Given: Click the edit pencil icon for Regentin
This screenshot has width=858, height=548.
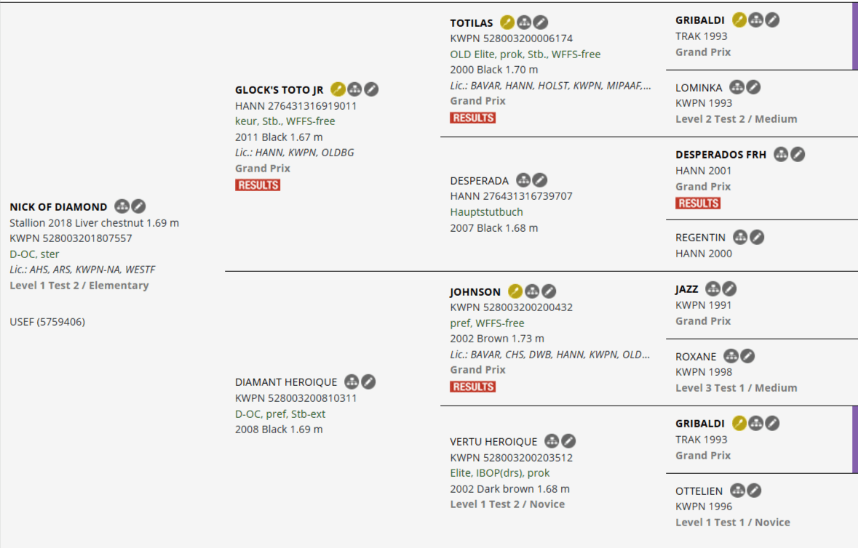Looking at the screenshot, I should (x=757, y=237).
